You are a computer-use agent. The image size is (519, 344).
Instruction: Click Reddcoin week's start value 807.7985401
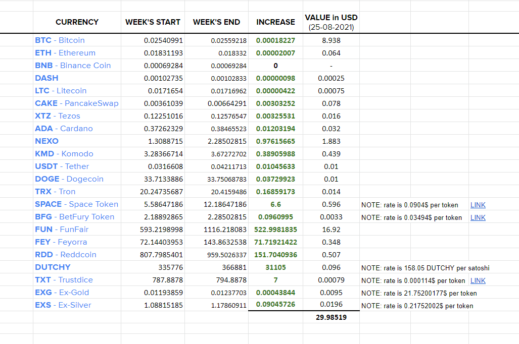click(161, 255)
